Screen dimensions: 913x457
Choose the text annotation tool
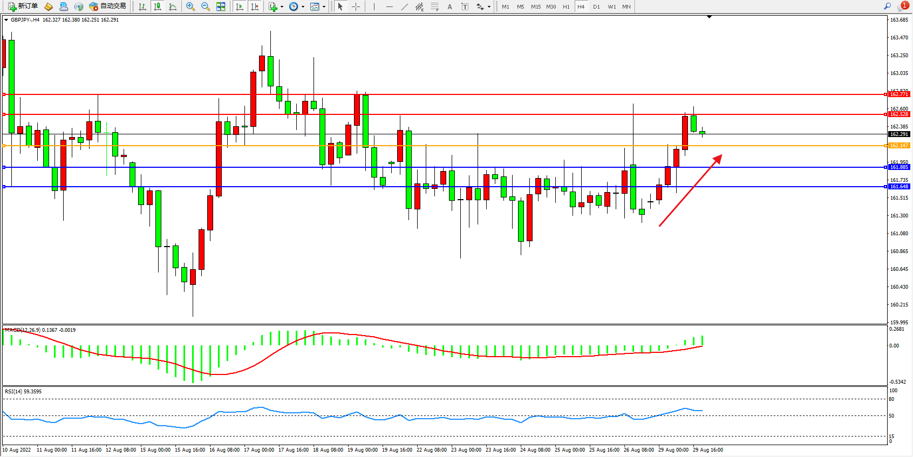pyautogui.click(x=449, y=7)
